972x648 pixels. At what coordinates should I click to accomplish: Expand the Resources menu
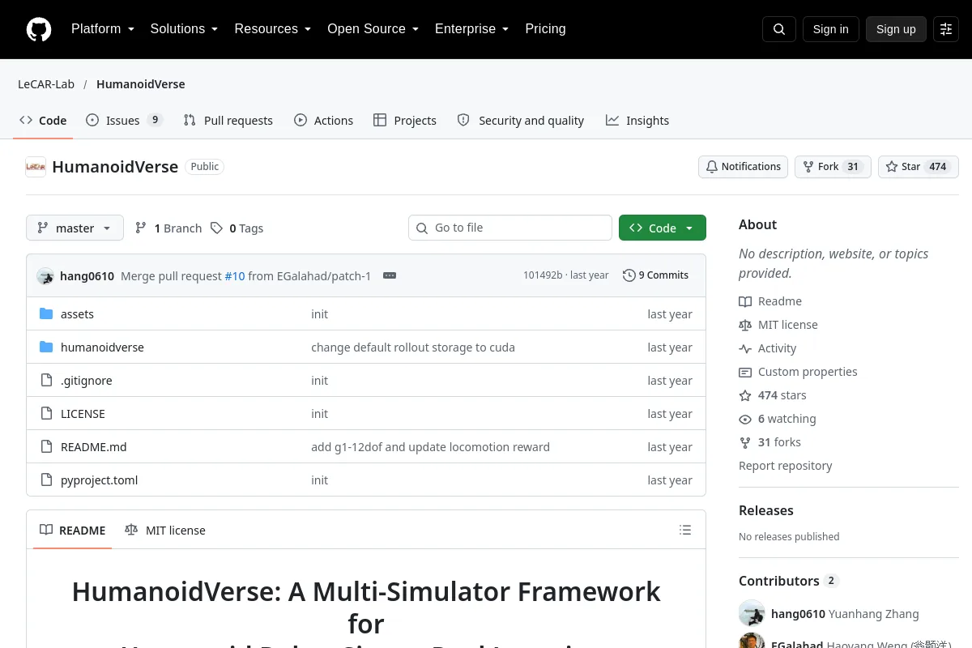[272, 29]
